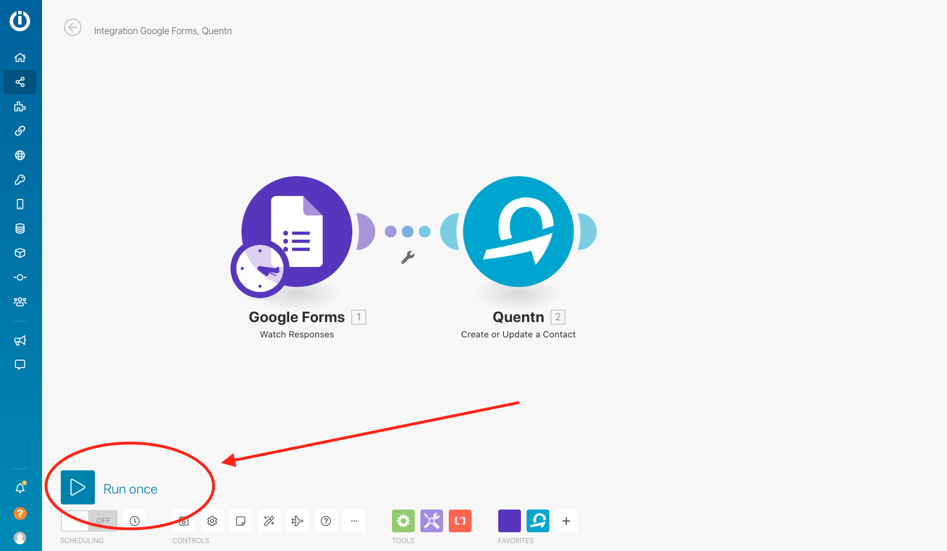Click the Run once text label
The height and width of the screenshot is (551, 947).
131,489
